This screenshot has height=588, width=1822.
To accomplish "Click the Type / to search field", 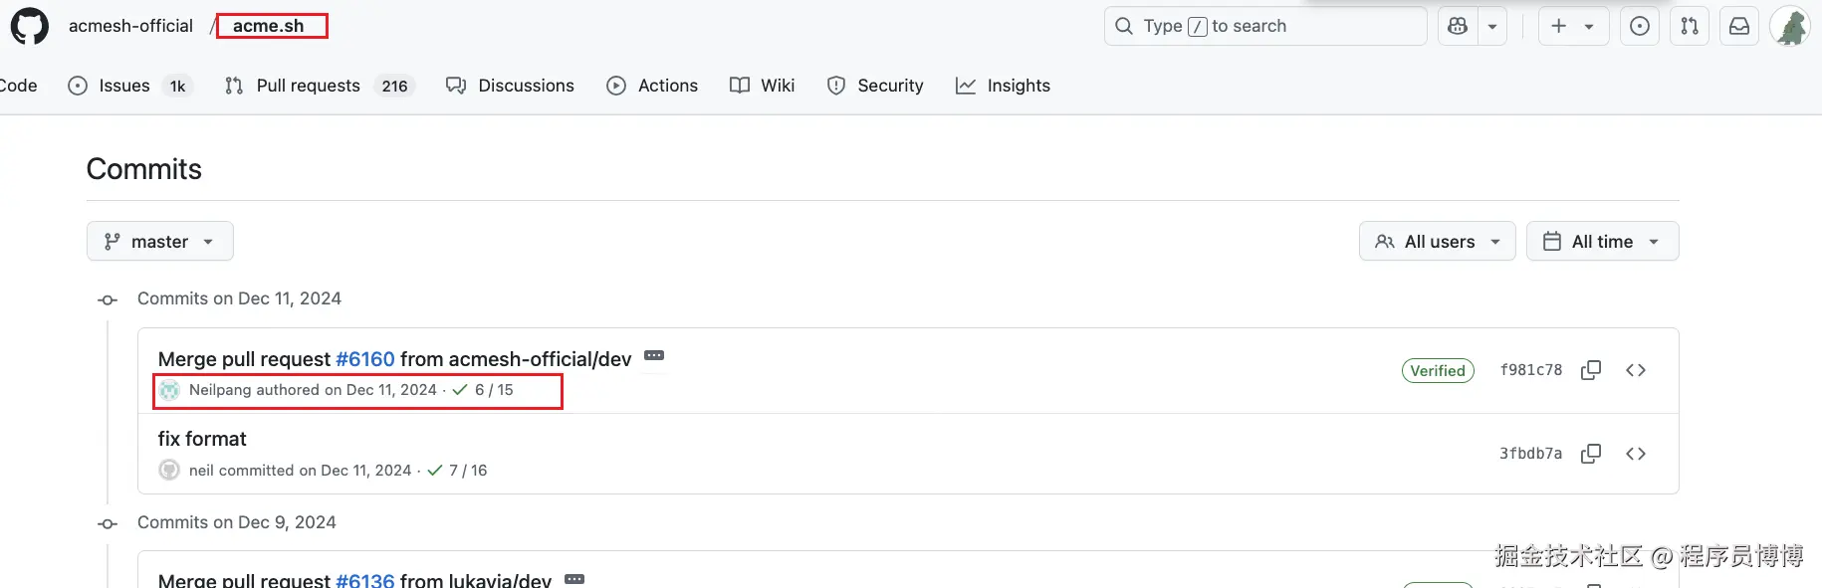I will (1264, 26).
